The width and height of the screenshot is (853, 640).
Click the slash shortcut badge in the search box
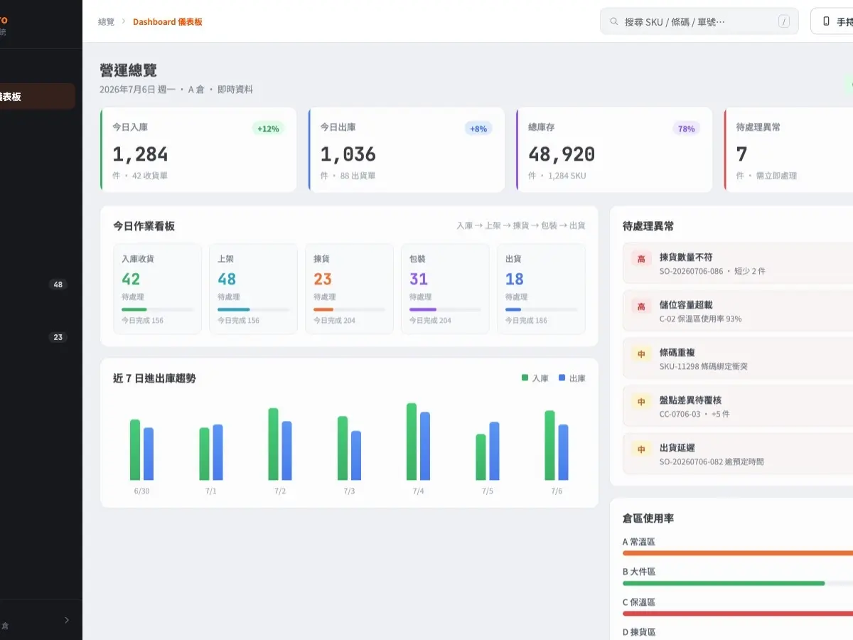pyautogui.click(x=784, y=21)
